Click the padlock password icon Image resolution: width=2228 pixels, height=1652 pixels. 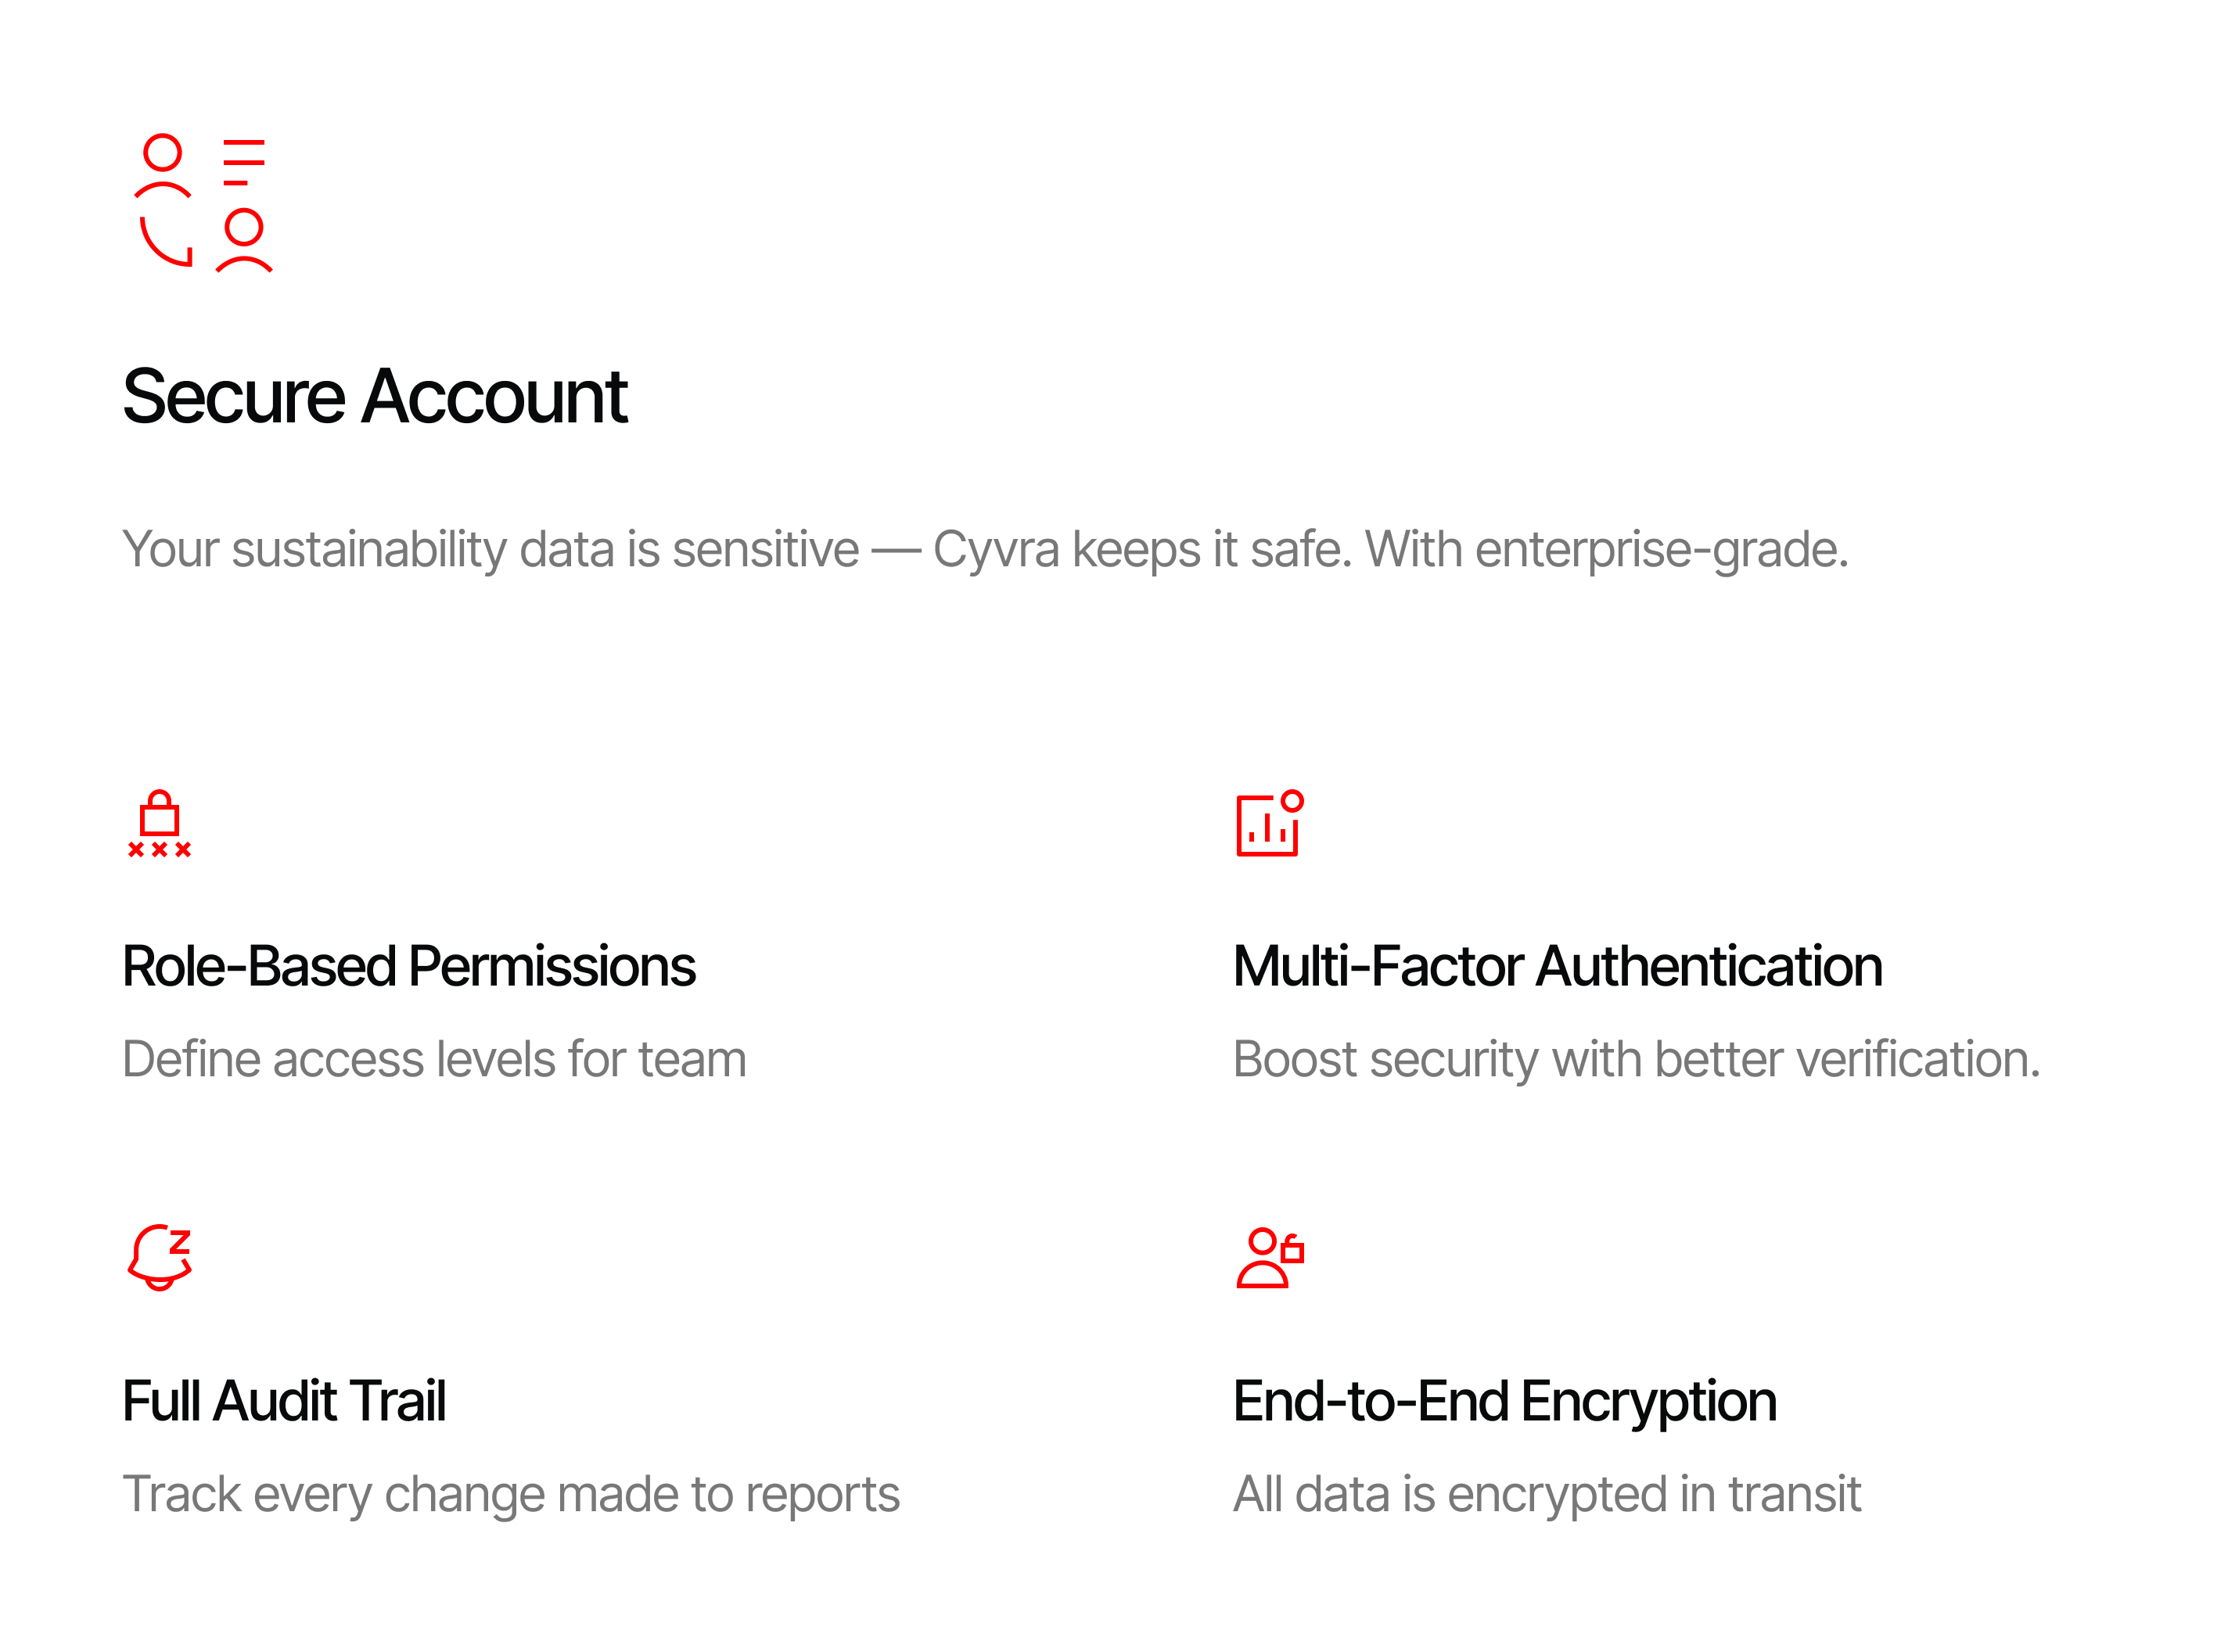click(x=159, y=824)
